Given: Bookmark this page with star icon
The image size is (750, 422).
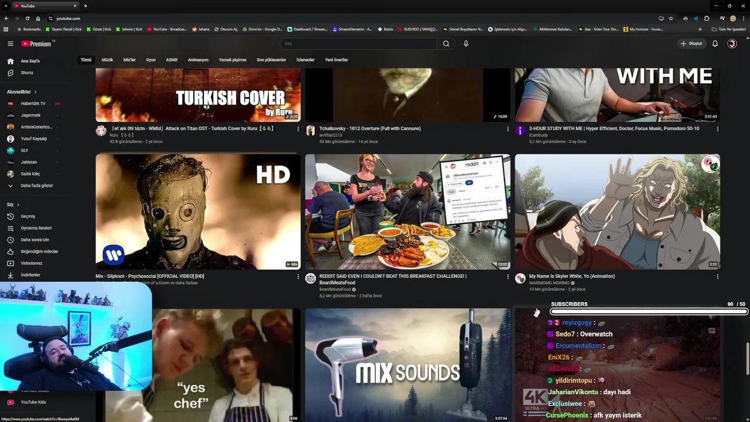Looking at the screenshot, I should (x=671, y=18).
